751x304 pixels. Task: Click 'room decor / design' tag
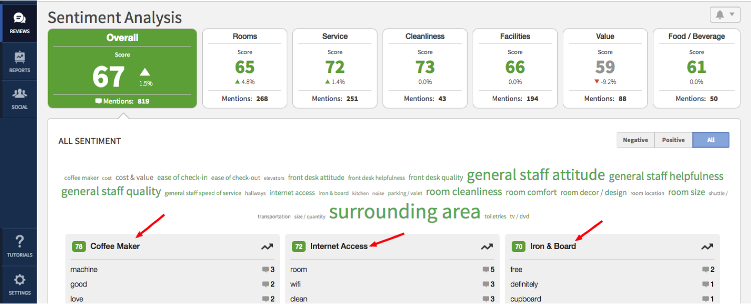tap(593, 192)
